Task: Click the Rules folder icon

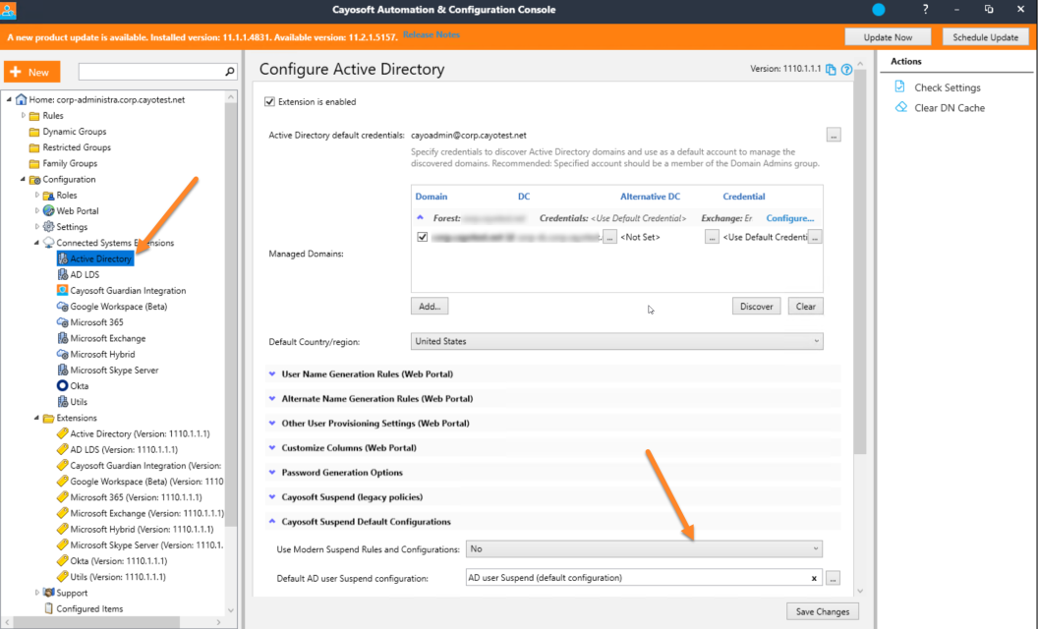Action: 34,116
